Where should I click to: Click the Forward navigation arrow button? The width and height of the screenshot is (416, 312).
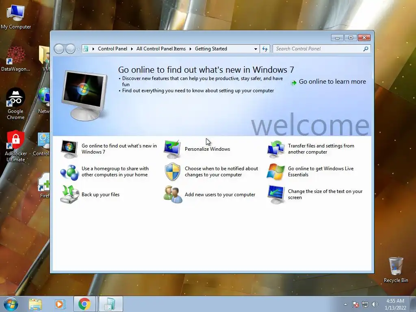point(70,49)
